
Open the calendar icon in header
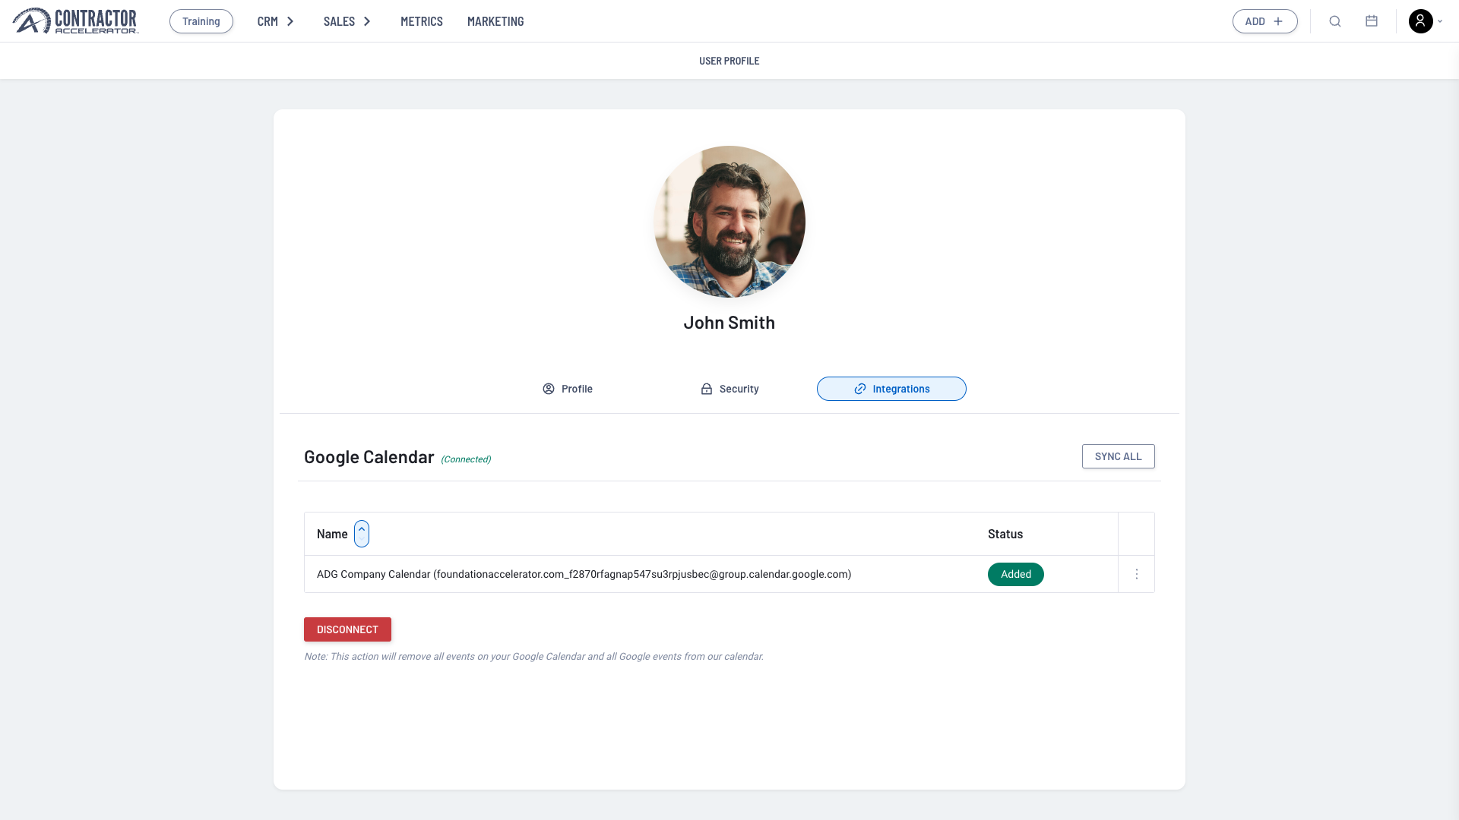click(x=1372, y=21)
